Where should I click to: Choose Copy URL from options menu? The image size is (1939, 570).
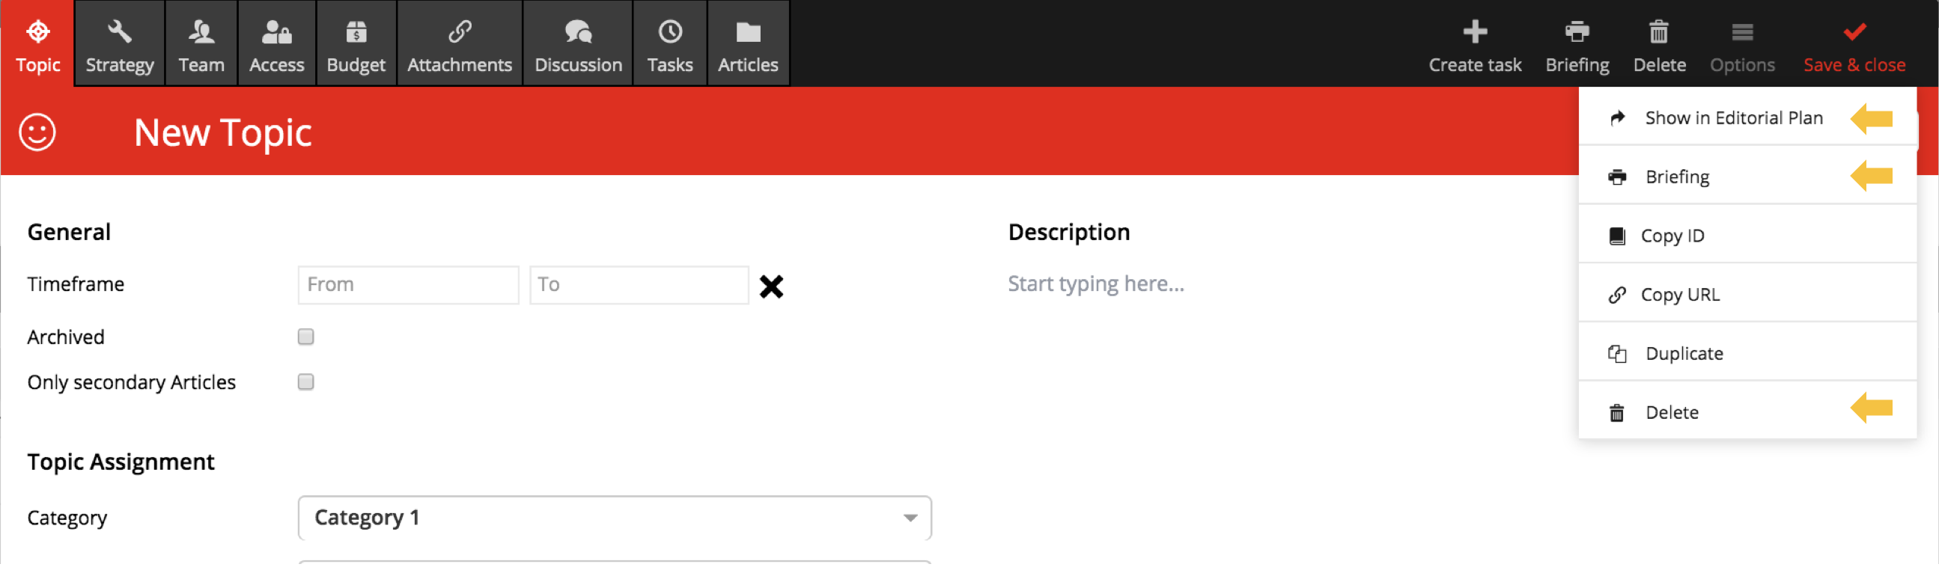(x=1679, y=295)
